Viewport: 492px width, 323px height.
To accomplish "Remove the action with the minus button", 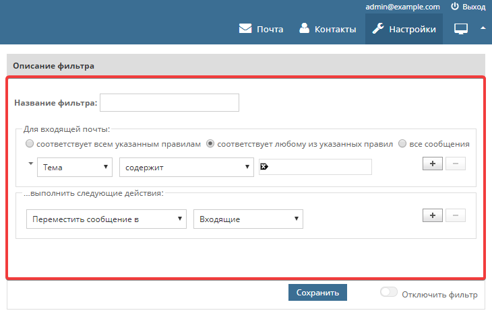I will 455,215.
